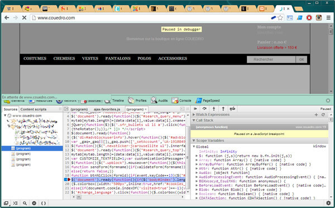
Task: Open the PageSpeed panel
Action: point(208,100)
